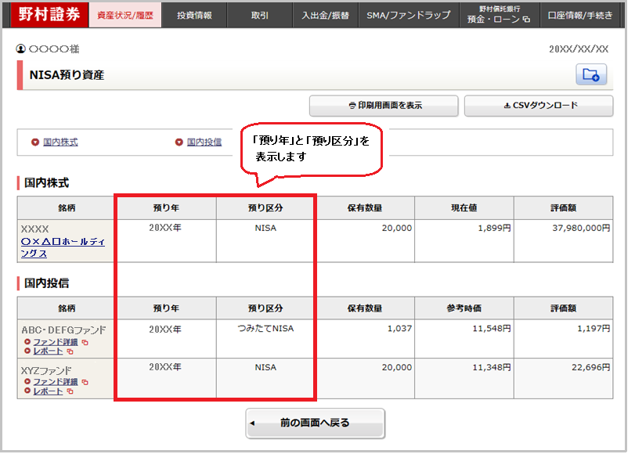Open the folder-plus icon beside NISA預り資産

point(591,74)
